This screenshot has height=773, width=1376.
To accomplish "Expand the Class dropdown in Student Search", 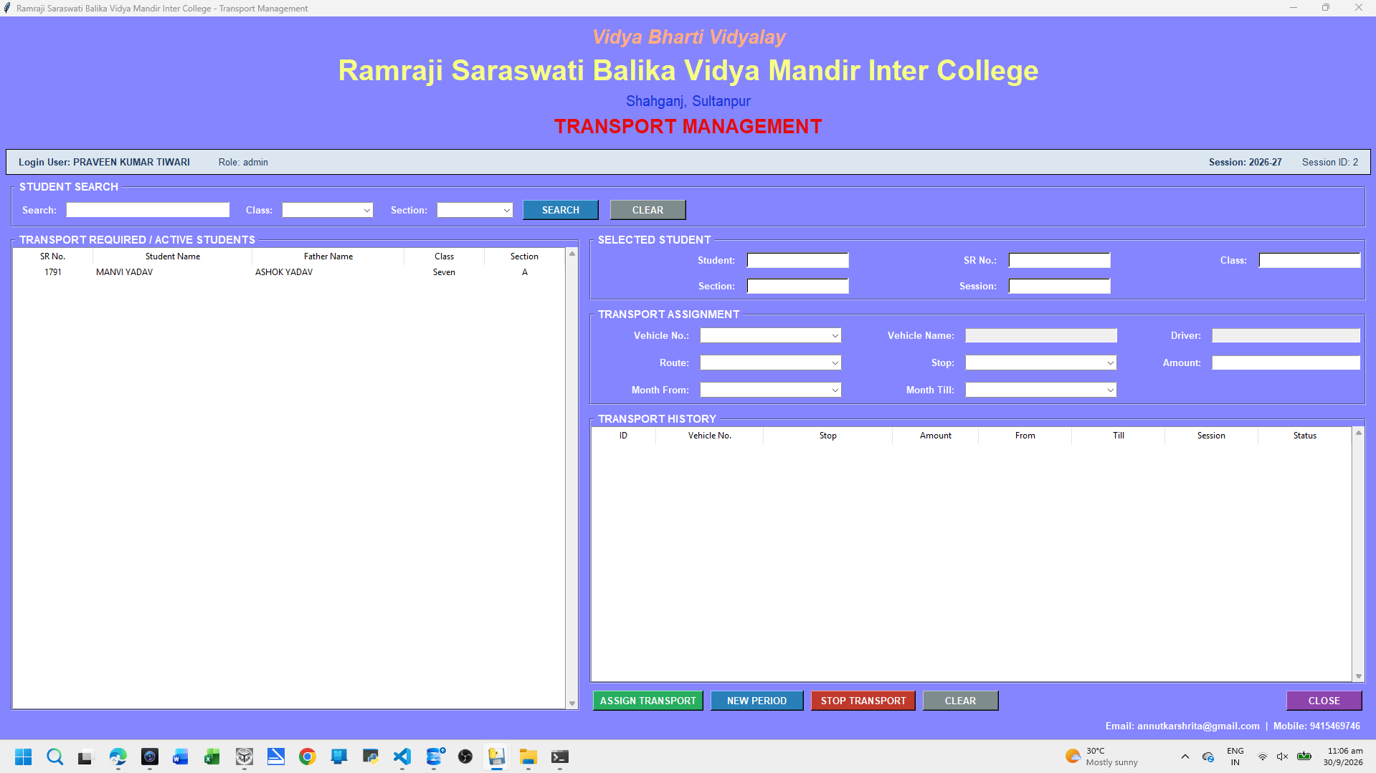I will click(328, 210).
